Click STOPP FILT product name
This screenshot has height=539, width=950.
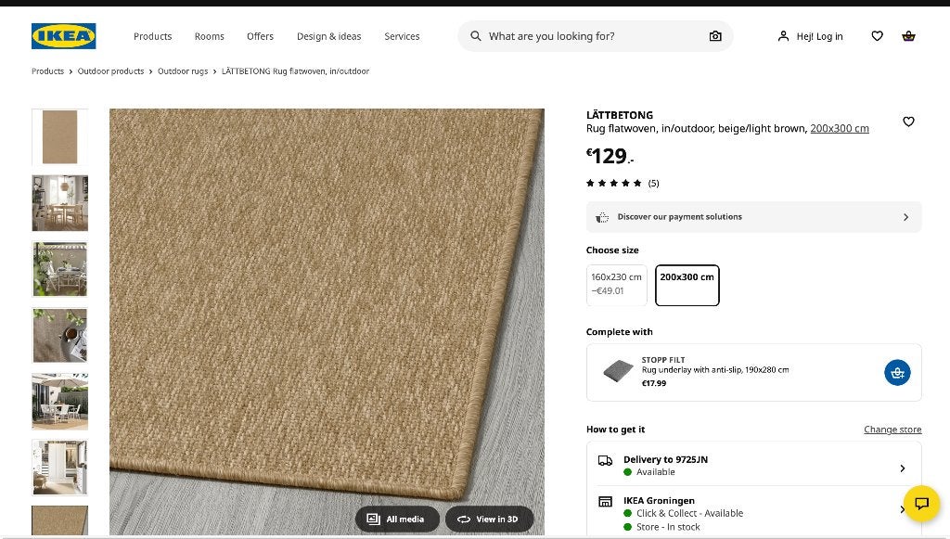[x=663, y=360]
